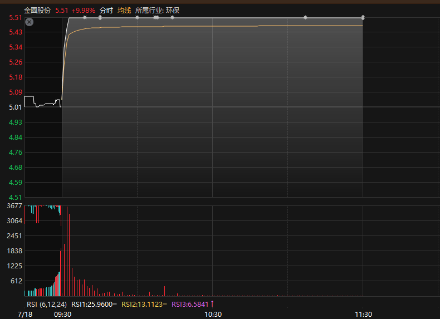The image size is (440, 319).
Task: Click the star marker near 11:00 region
Action: coord(305,18)
